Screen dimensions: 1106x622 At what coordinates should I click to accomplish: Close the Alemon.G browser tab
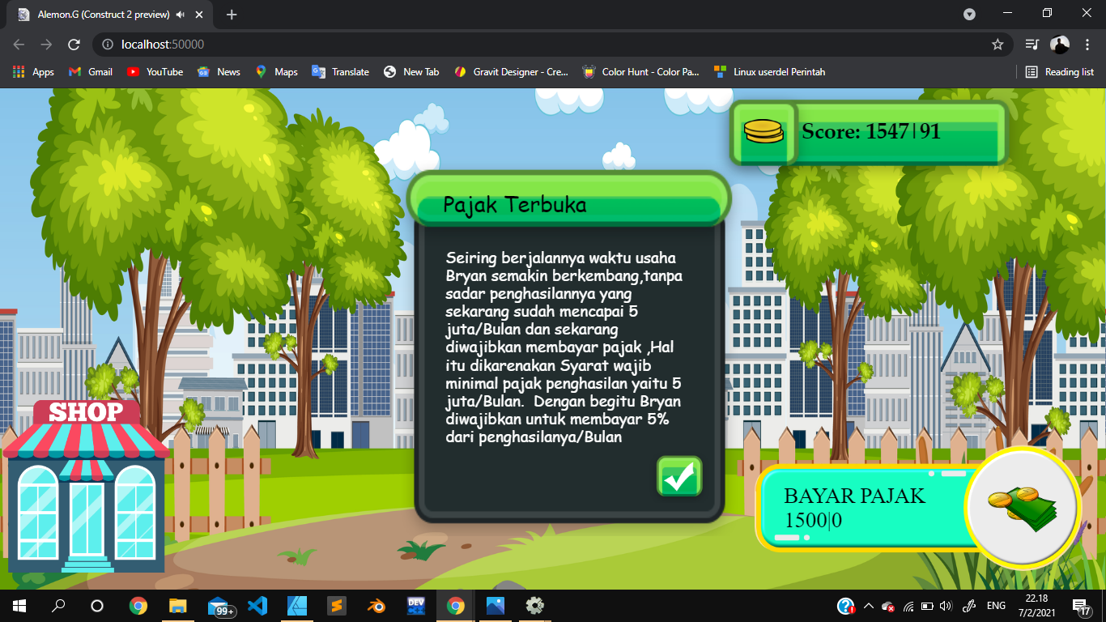(199, 15)
